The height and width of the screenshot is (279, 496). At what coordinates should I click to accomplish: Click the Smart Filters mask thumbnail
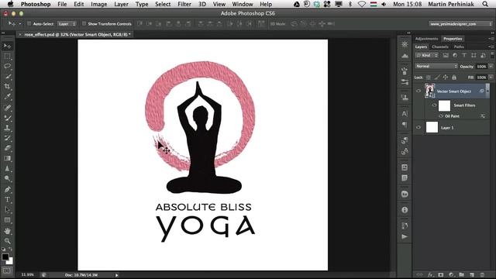point(444,105)
